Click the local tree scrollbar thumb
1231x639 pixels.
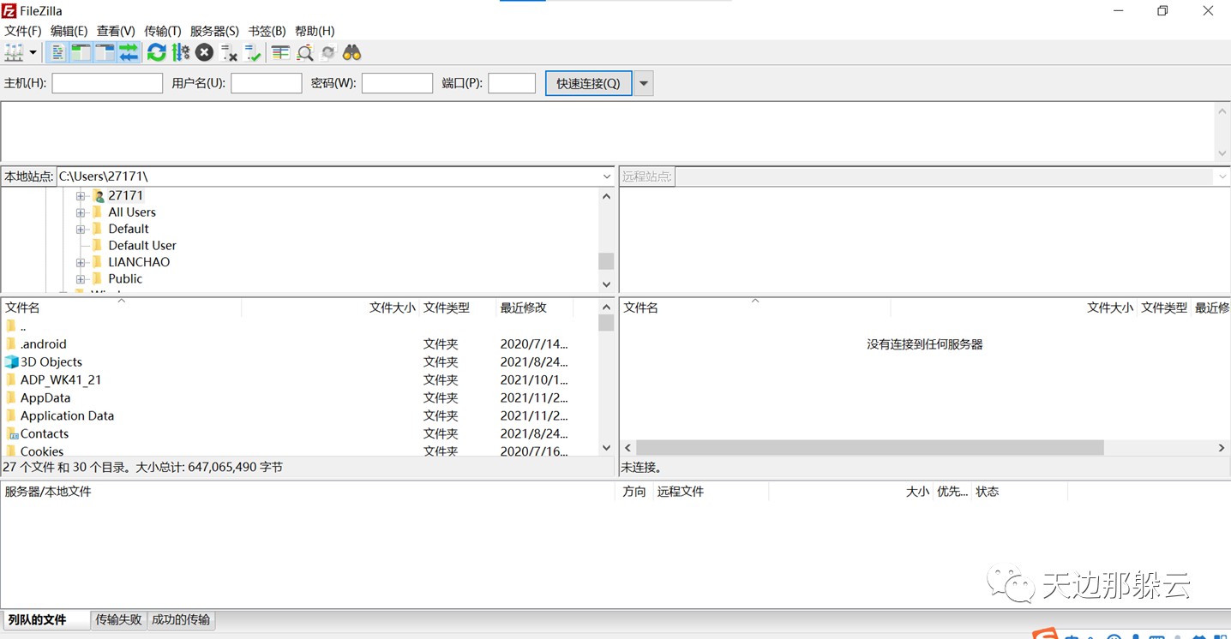pos(607,261)
